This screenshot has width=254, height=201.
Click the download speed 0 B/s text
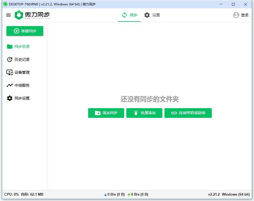(x=116, y=194)
